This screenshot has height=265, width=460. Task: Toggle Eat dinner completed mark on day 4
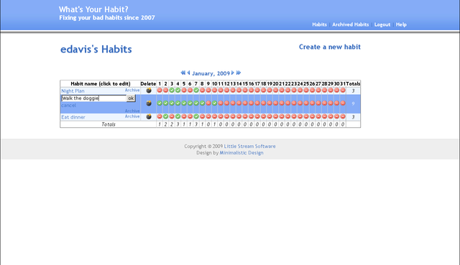(x=178, y=116)
